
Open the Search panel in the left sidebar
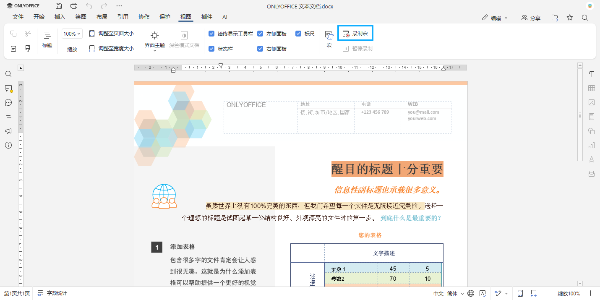pos(8,74)
